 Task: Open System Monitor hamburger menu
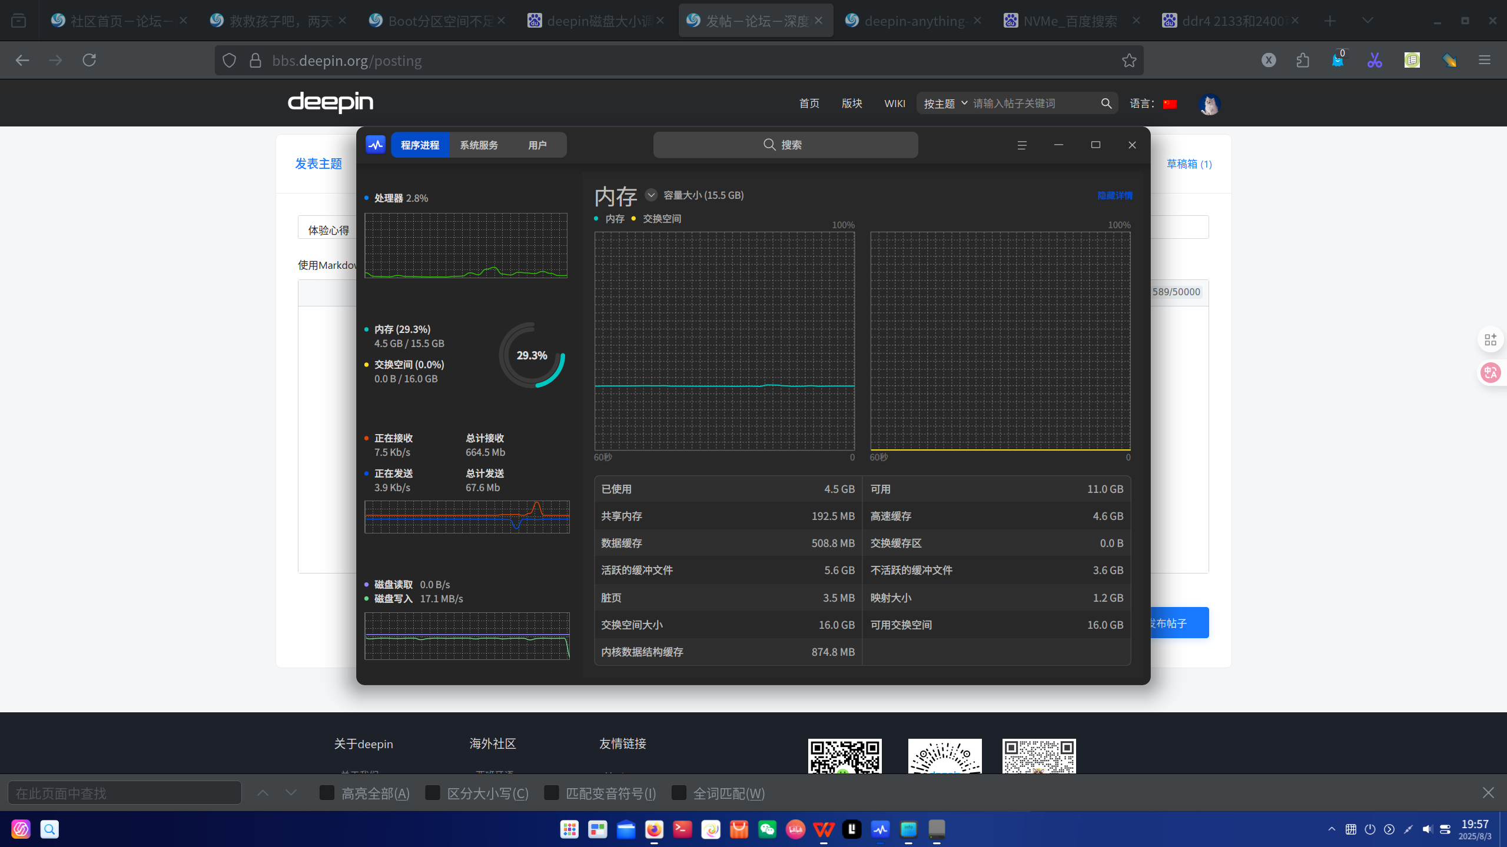point(1022,145)
